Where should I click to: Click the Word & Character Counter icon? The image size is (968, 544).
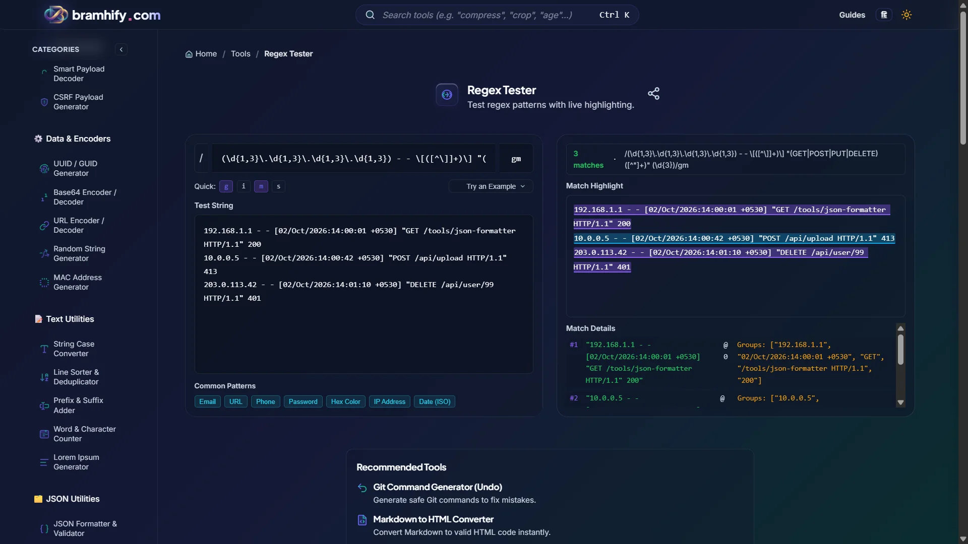click(44, 434)
